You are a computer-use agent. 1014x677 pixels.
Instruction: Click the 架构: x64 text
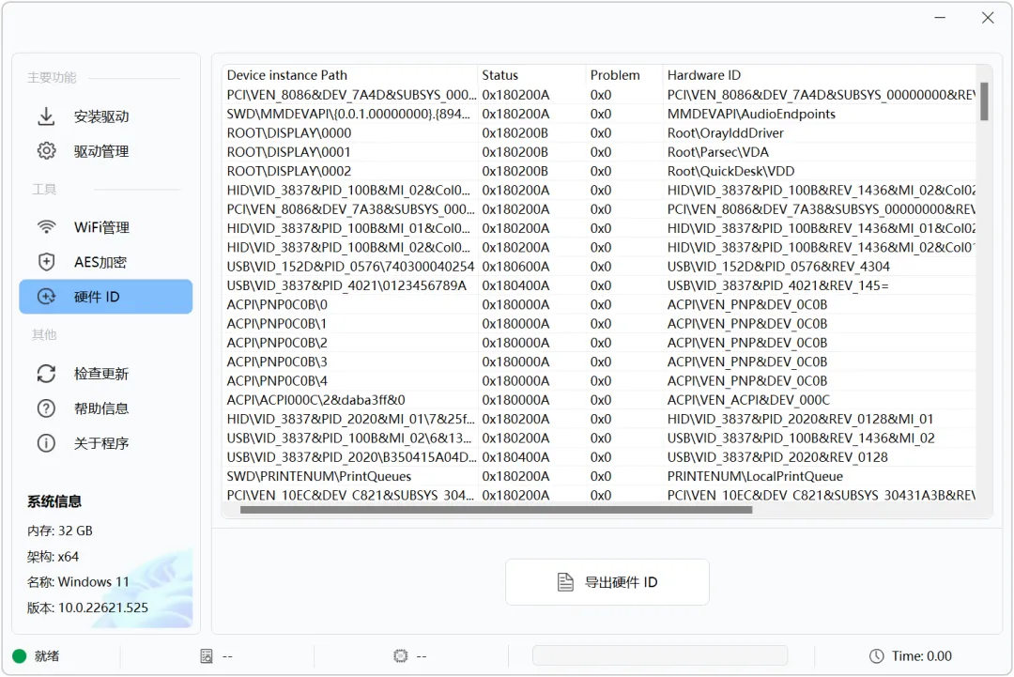click(x=53, y=557)
